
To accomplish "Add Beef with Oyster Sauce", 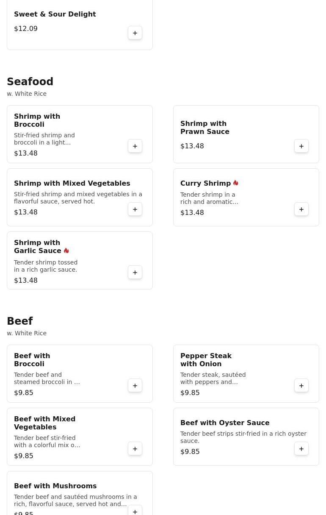I will 301,449.
